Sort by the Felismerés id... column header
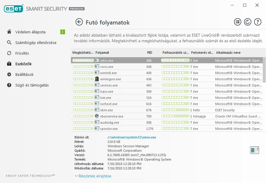This screenshot has width=266, height=183. point(202,53)
